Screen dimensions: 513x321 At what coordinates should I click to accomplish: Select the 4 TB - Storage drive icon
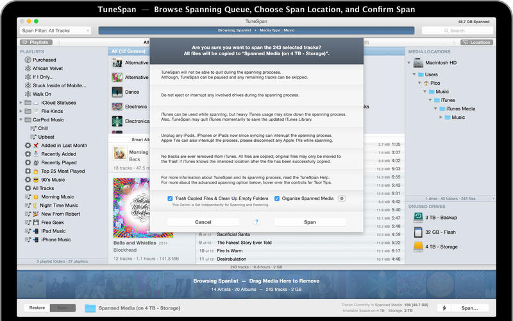coord(419,247)
